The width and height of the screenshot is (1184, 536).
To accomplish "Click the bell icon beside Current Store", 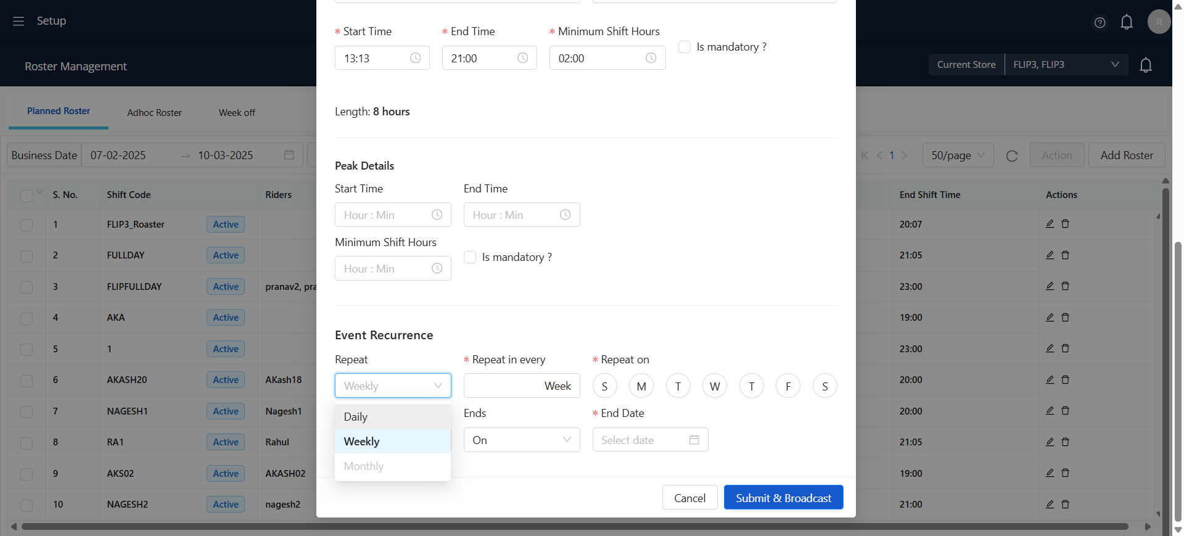I will (x=1146, y=65).
